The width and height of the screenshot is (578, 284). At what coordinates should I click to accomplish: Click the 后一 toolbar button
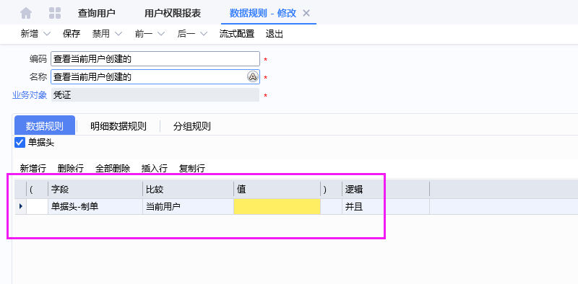pos(186,34)
